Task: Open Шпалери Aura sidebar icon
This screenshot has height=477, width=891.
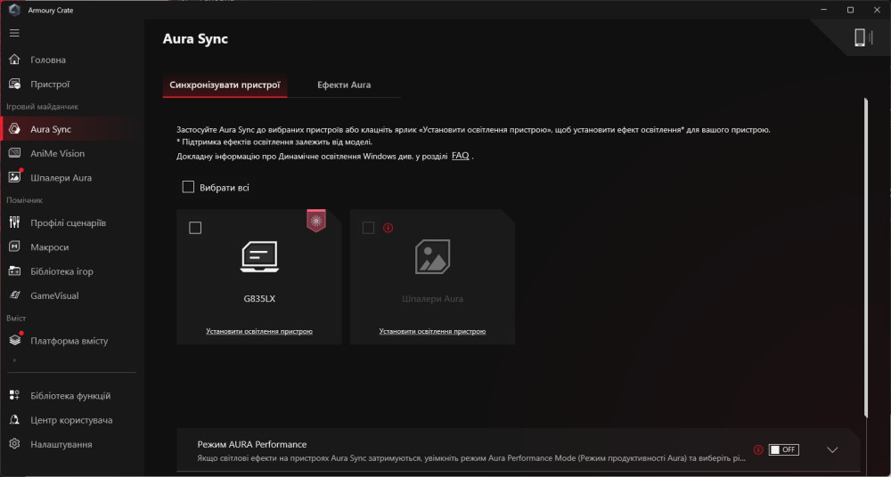Action: pyautogui.click(x=15, y=177)
